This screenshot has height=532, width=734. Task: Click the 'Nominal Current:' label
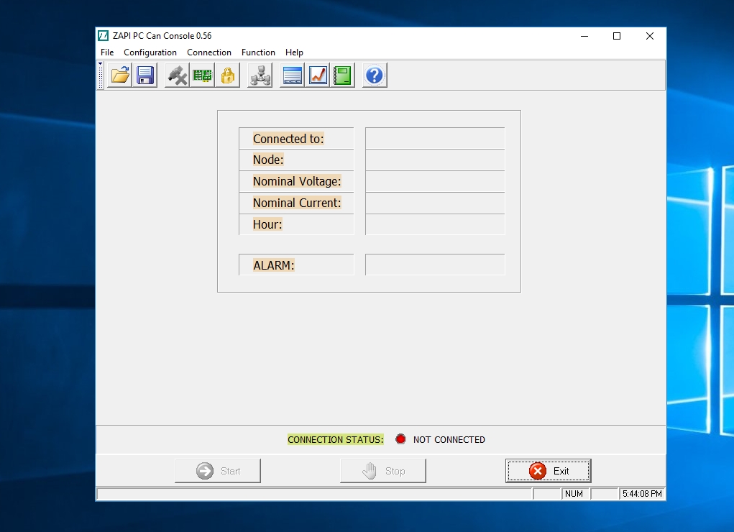(x=297, y=203)
